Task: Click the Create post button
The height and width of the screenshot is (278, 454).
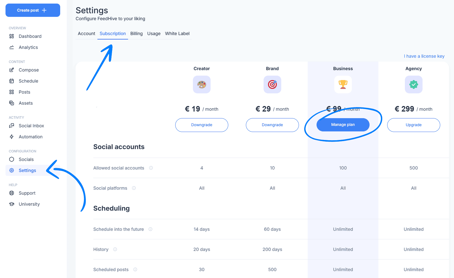Action: [33, 10]
